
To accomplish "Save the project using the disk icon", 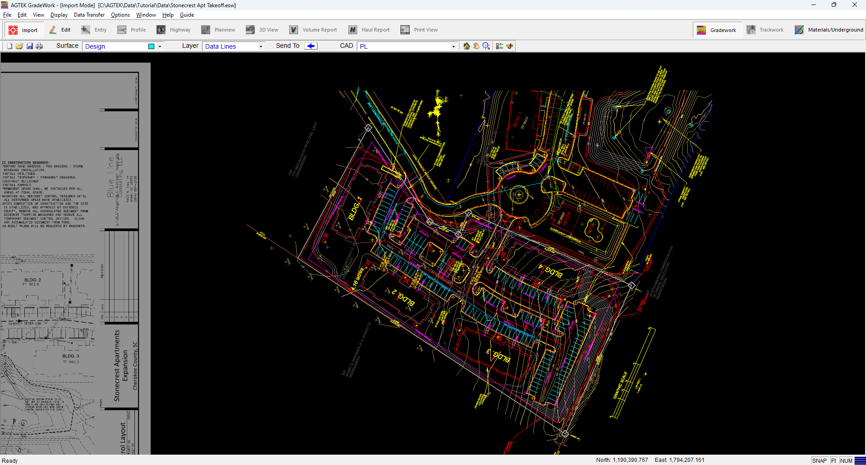I will 29,46.
